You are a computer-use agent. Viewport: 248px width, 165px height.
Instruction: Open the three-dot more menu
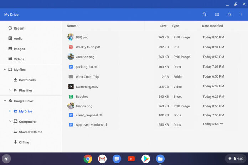pyautogui.click(x=242, y=15)
